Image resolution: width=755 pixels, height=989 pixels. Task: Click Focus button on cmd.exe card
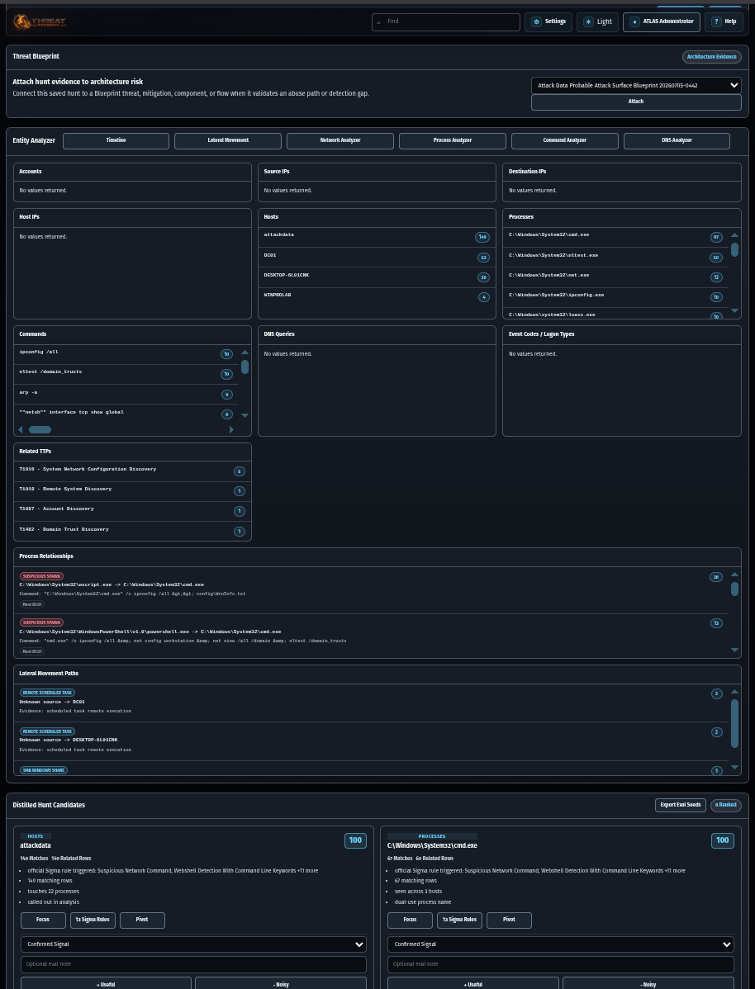click(x=410, y=920)
